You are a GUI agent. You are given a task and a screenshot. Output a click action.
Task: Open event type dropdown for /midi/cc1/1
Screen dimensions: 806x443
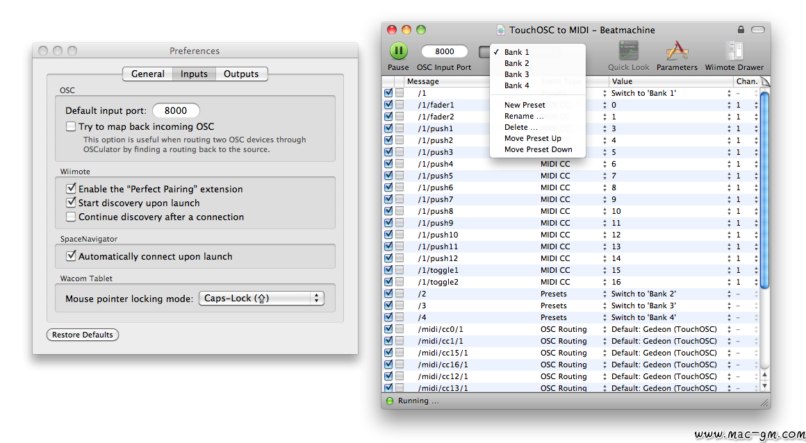(604, 341)
